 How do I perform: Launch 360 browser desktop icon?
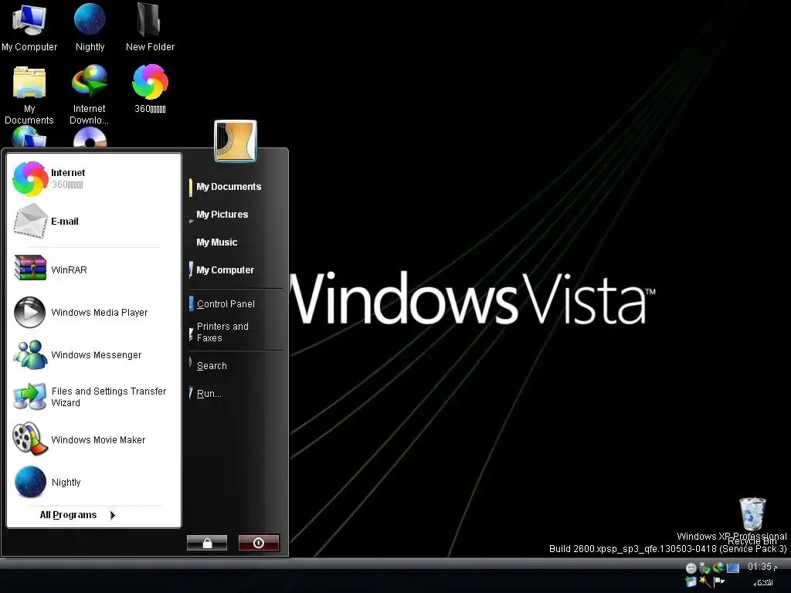[x=150, y=88]
